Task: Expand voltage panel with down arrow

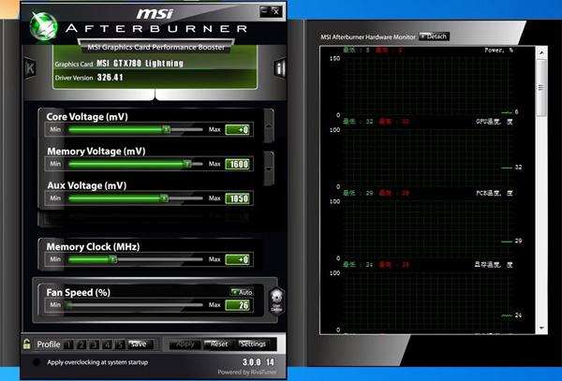Action: click(x=269, y=169)
